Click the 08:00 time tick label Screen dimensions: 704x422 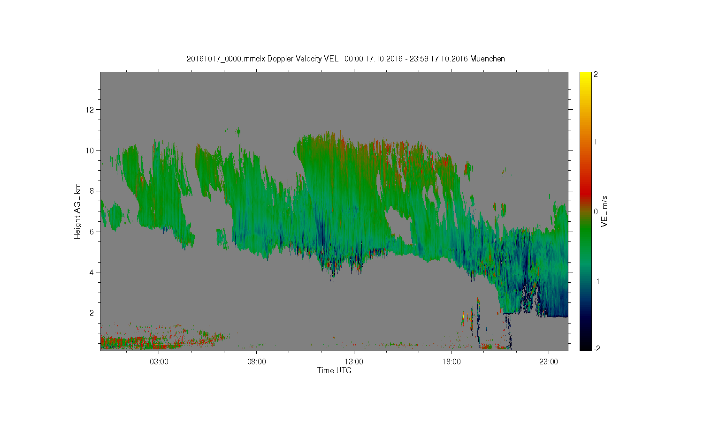256,362
